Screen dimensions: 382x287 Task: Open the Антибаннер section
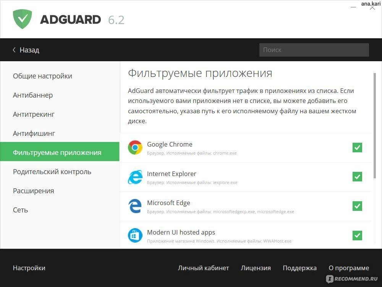pos(60,95)
